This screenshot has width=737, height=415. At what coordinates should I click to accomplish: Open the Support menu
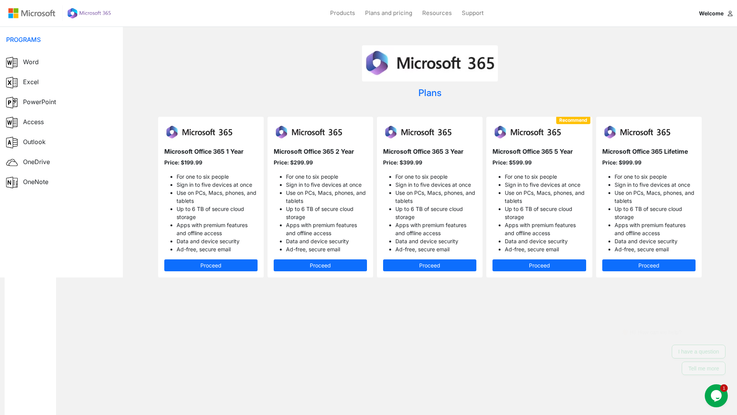coord(473,13)
